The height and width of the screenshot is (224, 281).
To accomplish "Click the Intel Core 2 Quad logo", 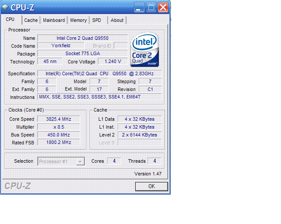I will 144,50.
